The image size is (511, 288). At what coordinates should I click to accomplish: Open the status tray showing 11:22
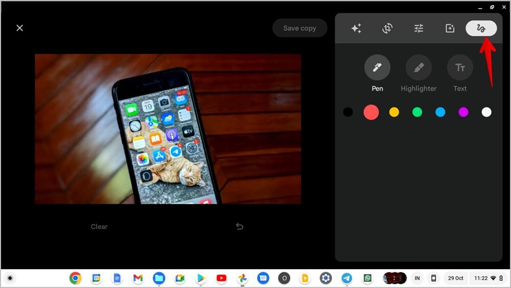pos(489,278)
